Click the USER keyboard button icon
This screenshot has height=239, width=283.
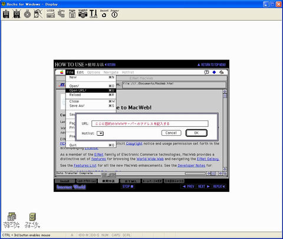pos(51,14)
